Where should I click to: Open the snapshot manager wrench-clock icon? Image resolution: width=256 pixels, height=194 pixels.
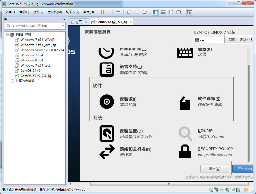[144, 12]
